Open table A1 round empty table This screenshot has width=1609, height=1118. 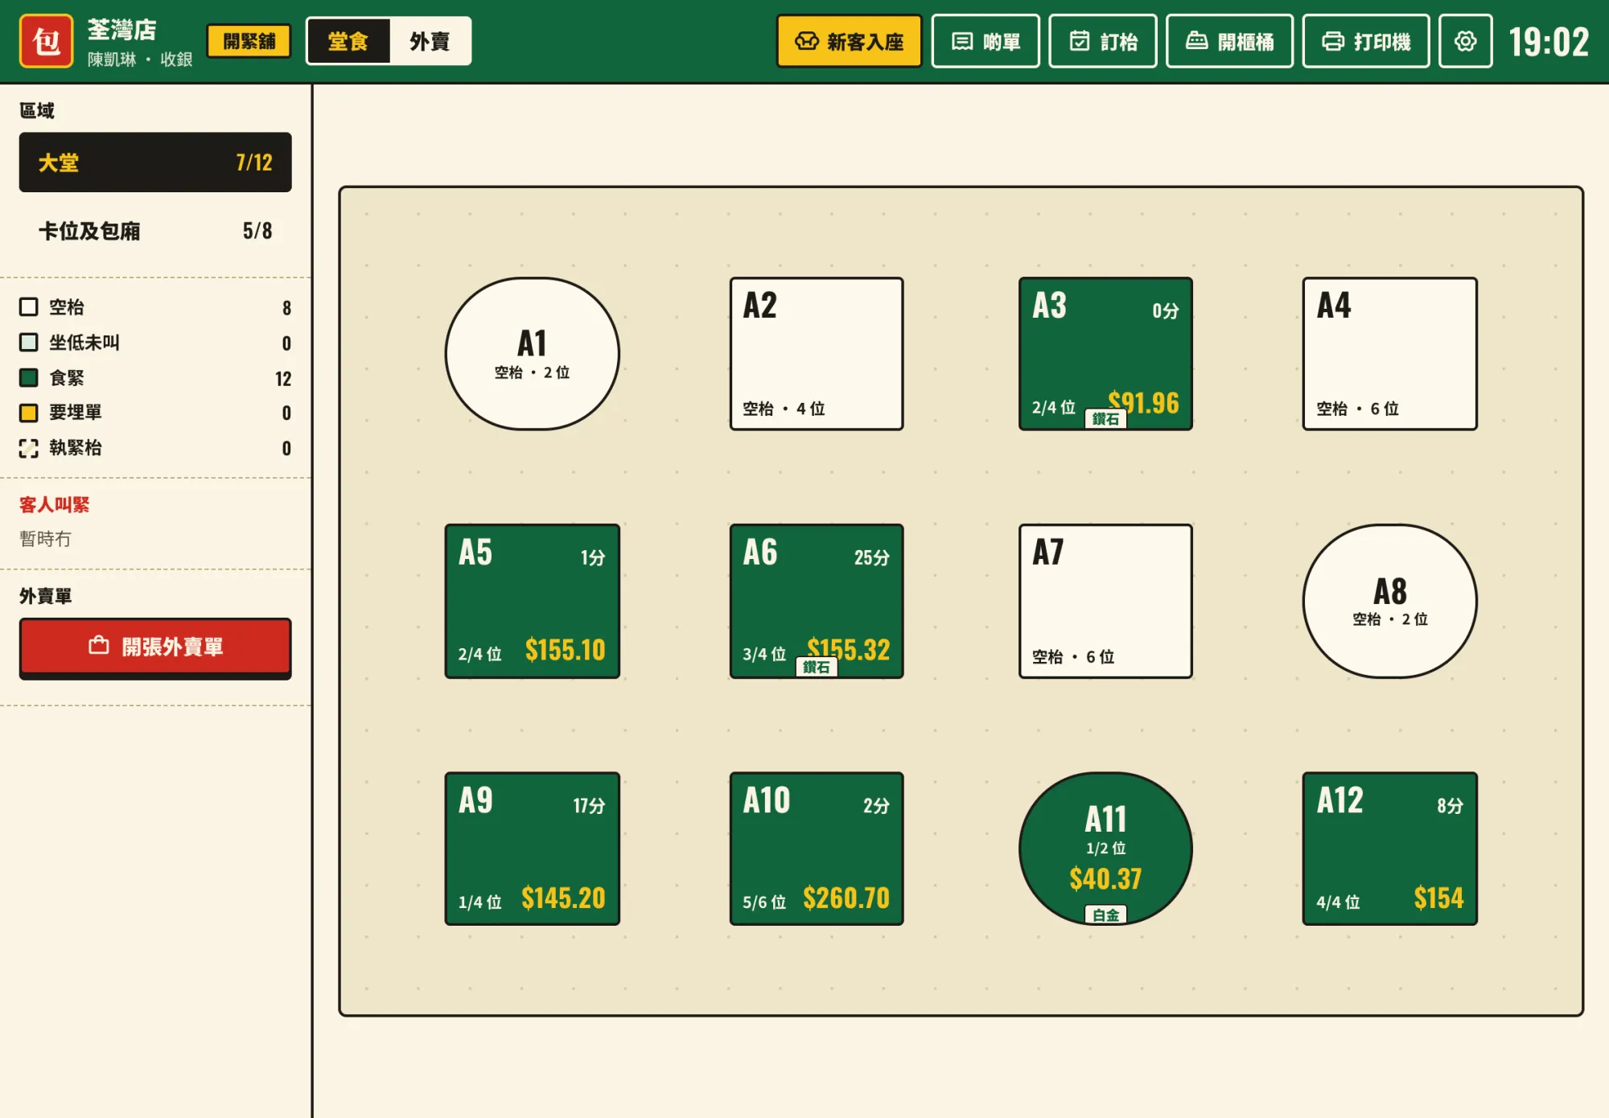click(x=532, y=354)
